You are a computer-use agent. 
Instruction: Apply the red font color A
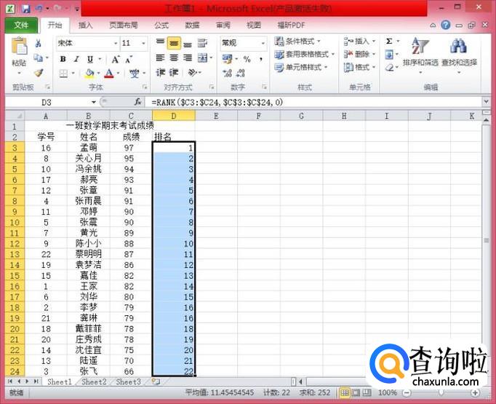click(x=109, y=74)
